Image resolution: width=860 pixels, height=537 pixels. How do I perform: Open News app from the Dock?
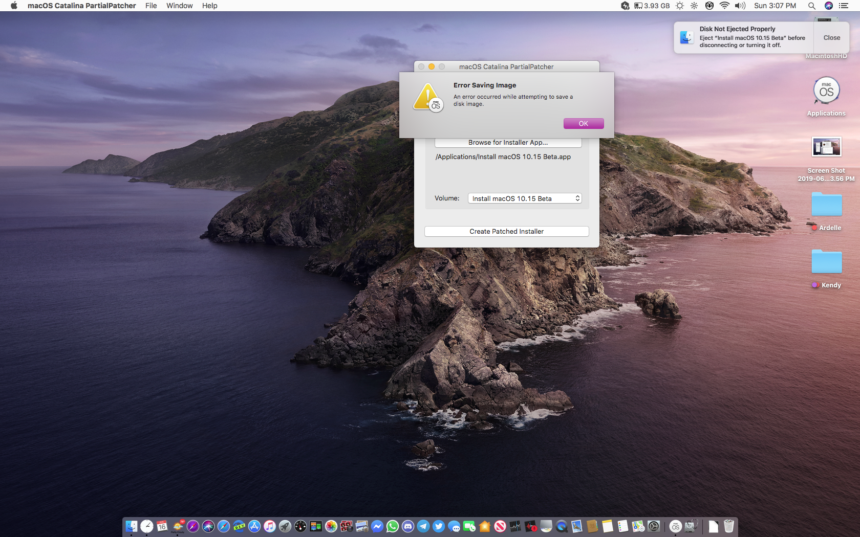[500, 526]
